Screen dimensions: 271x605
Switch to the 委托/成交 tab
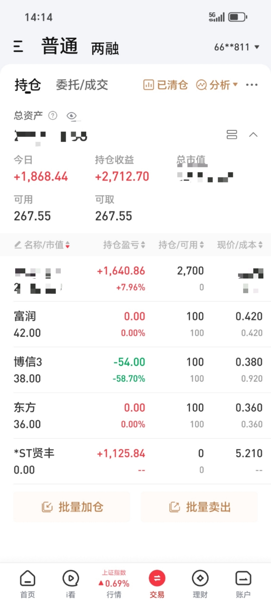click(x=82, y=85)
